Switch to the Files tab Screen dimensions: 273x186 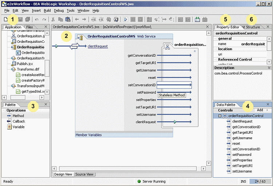[29, 27]
